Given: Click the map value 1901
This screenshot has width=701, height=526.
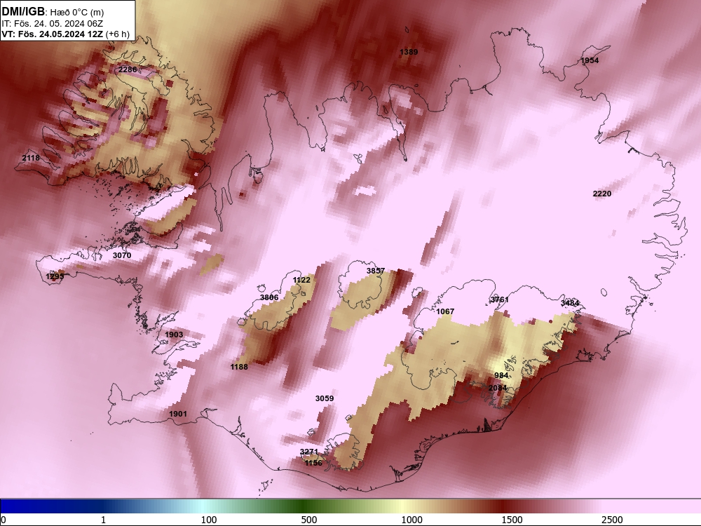Looking at the screenshot, I should 178,414.
